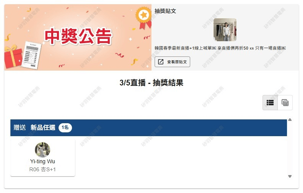Click the scrollbar up arrow
The height and width of the screenshot is (193, 303).
[290, 120]
